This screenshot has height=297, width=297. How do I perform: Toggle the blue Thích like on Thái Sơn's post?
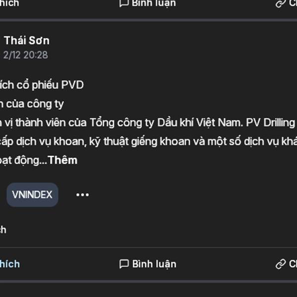point(10,264)
